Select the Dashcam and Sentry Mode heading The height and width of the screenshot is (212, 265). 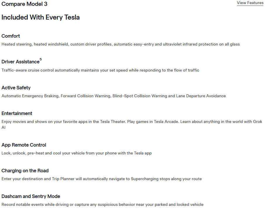point(31,197)
